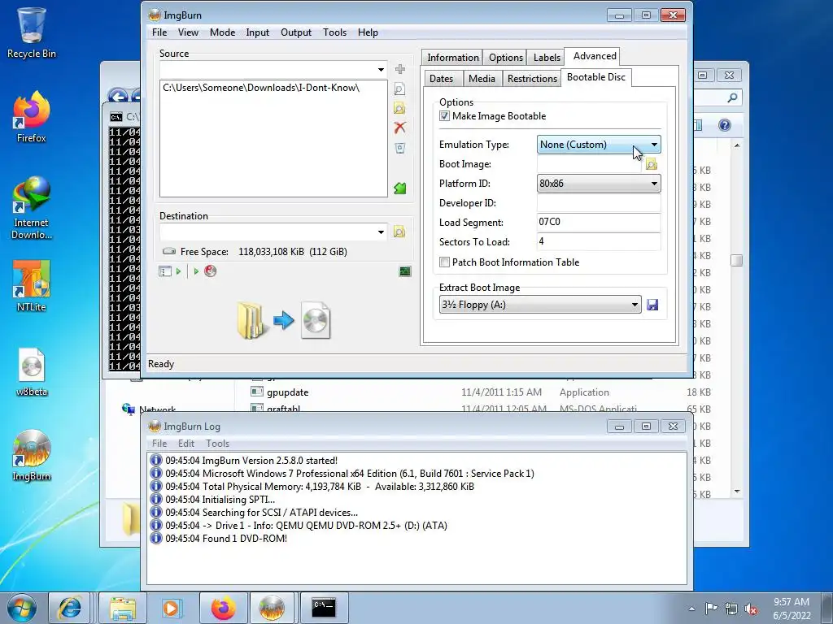Viewport: 833px width, 624px height.
Task: Click Internet Explorer taskbar icon
Action: 70,608
